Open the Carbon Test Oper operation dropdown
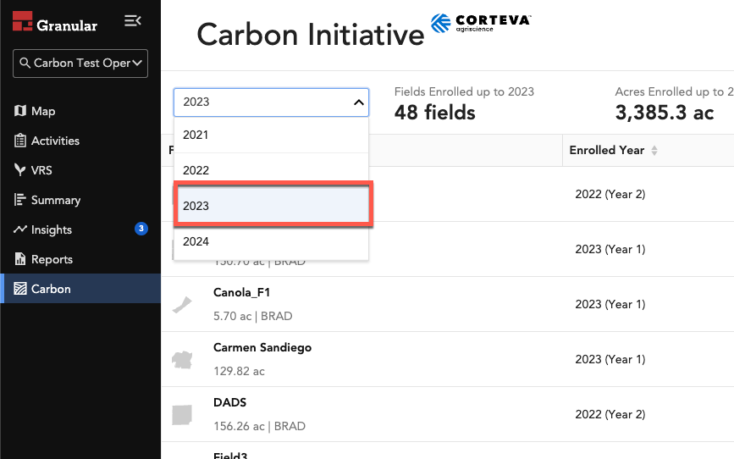734x459 pixels. (x=80, y=64)
